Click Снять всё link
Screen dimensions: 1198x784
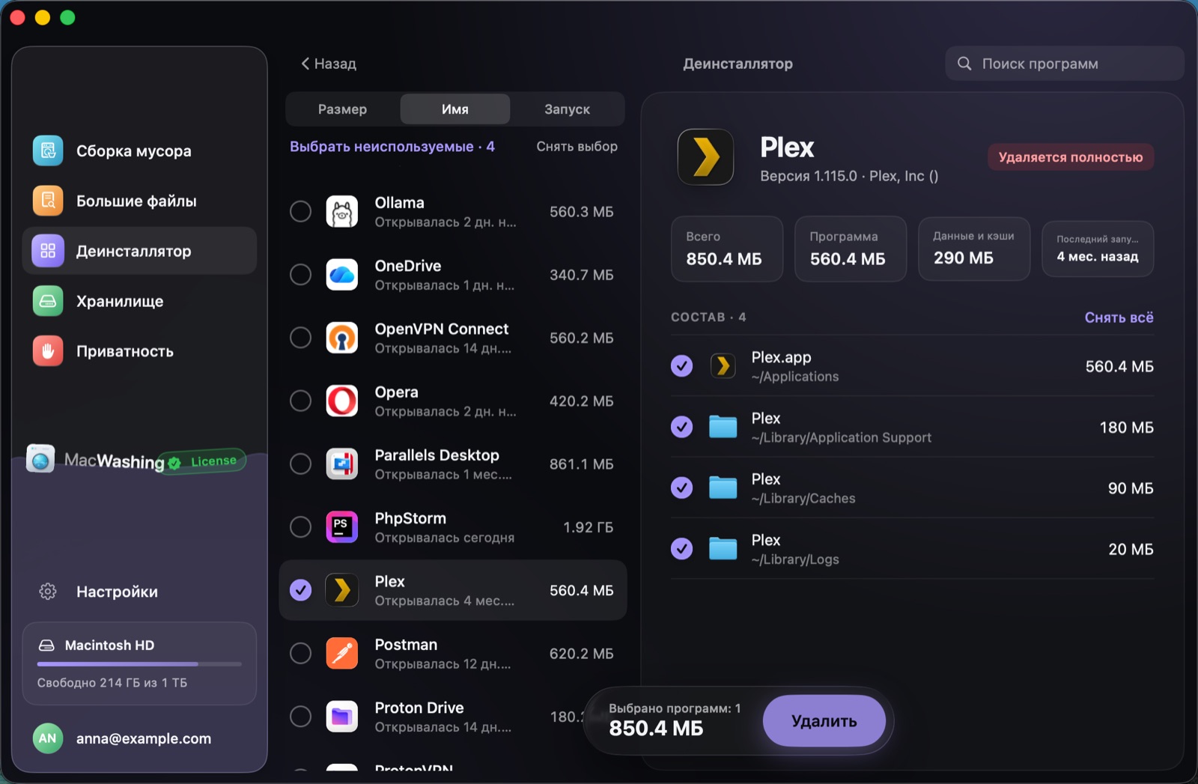pos(1119,317)
